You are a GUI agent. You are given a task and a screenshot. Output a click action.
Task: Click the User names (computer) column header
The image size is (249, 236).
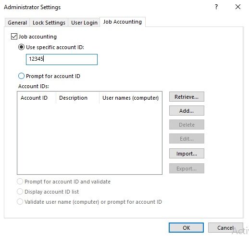[131, 98]
